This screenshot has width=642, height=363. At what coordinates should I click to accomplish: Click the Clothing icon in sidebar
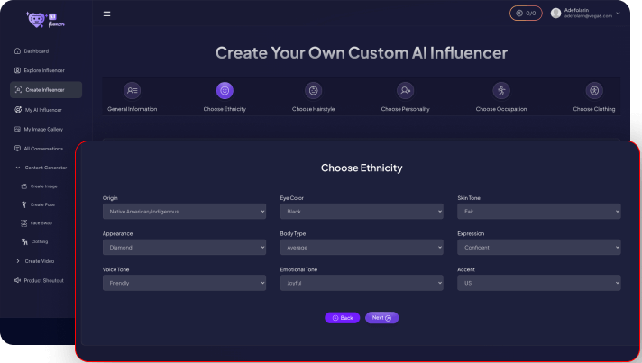click(24, 241)
